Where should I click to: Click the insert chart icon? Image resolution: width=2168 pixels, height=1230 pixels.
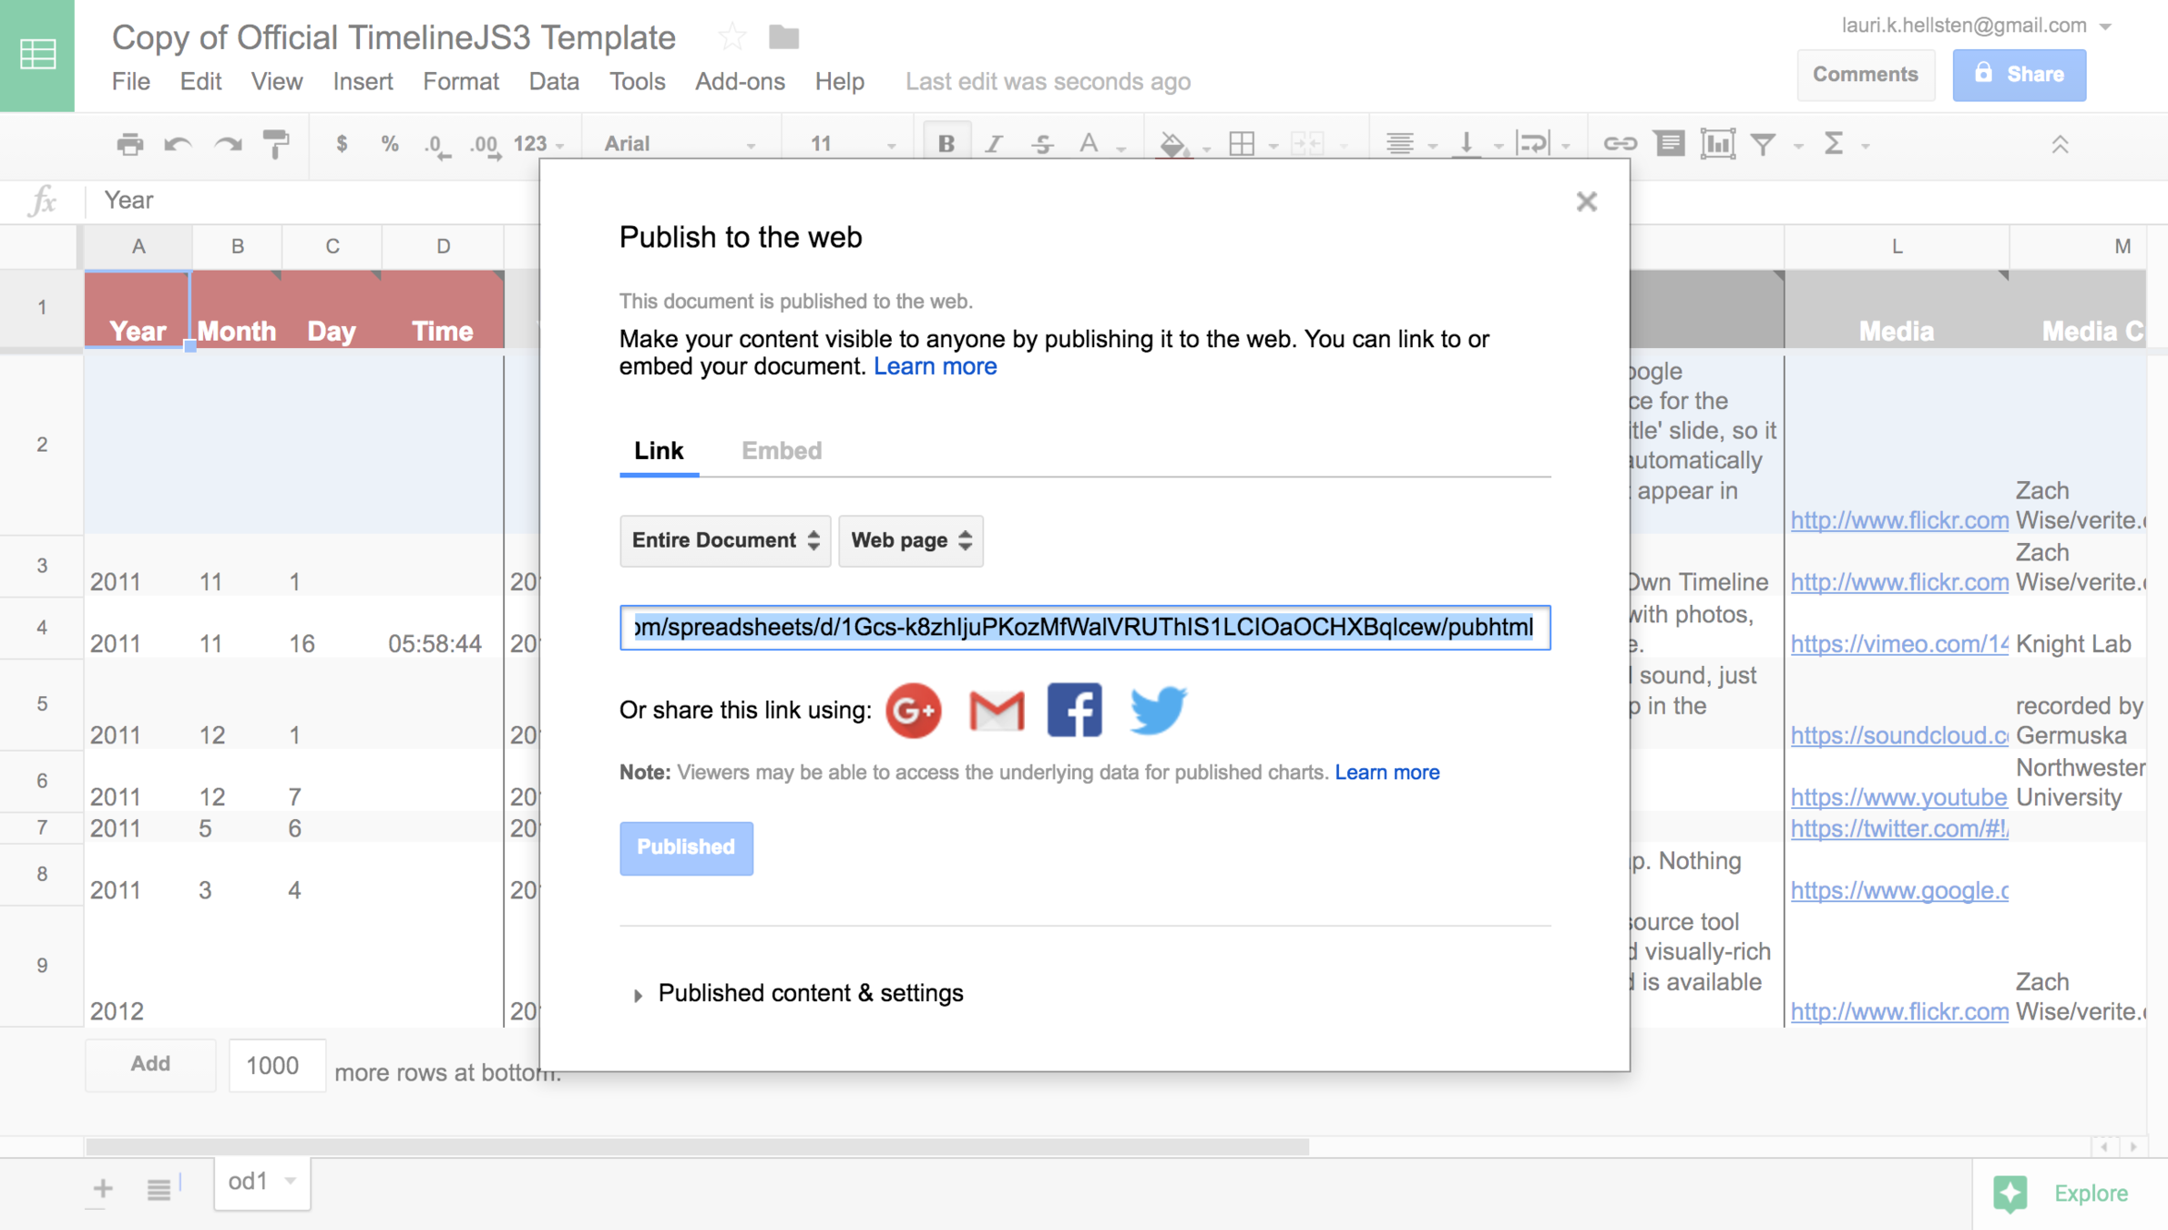(x=1716, y=144)
